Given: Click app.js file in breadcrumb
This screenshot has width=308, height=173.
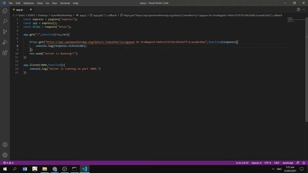Looking at the screenshot, I should 81,15.
